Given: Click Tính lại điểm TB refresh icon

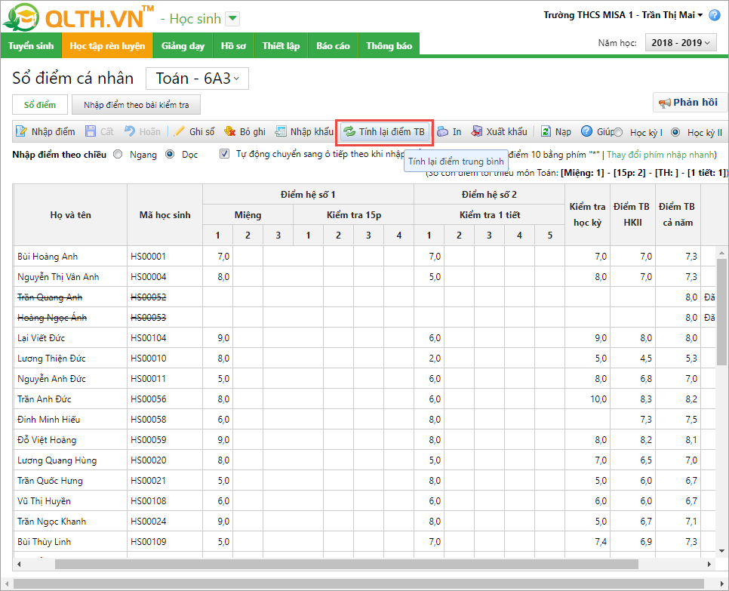Looking at the screenshot, I should [x=349, y=131].
